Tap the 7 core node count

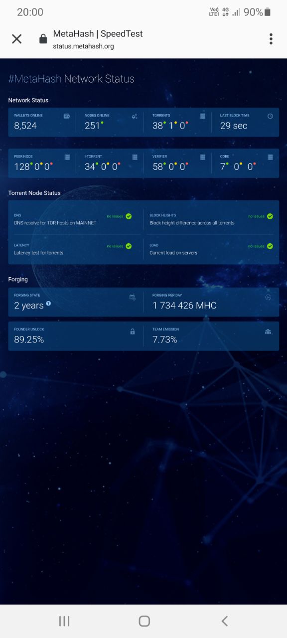[x=223, y=166]
